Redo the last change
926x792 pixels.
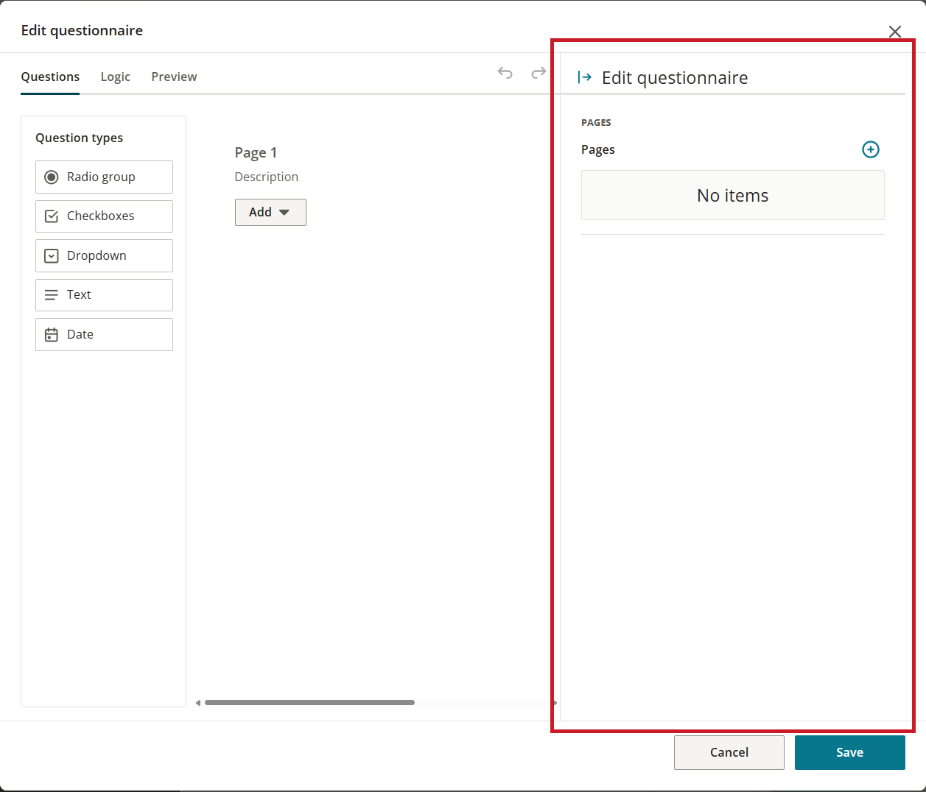click(x=539, y=73)
